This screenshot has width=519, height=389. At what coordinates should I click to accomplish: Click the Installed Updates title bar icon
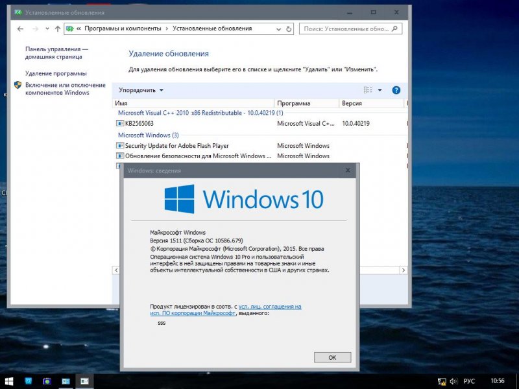(x=18, y=12)
